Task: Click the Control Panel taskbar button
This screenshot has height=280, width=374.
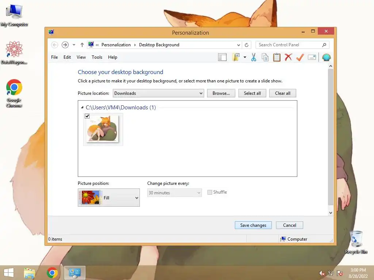Action: tap(75, 273)
